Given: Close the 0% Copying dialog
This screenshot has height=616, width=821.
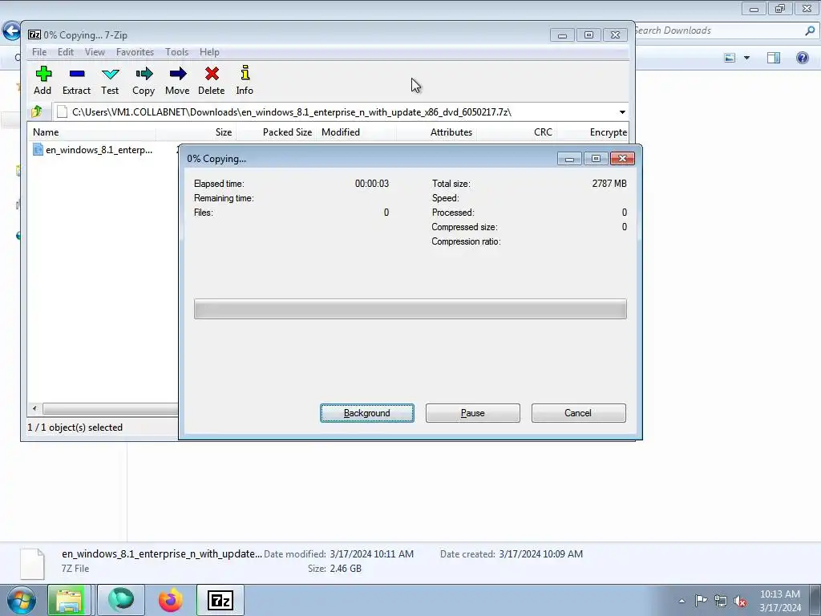Looking at the screenshot, I should coord(622,158).
